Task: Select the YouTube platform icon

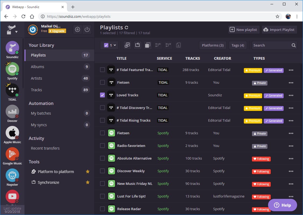Action: (x=12, y=196)
